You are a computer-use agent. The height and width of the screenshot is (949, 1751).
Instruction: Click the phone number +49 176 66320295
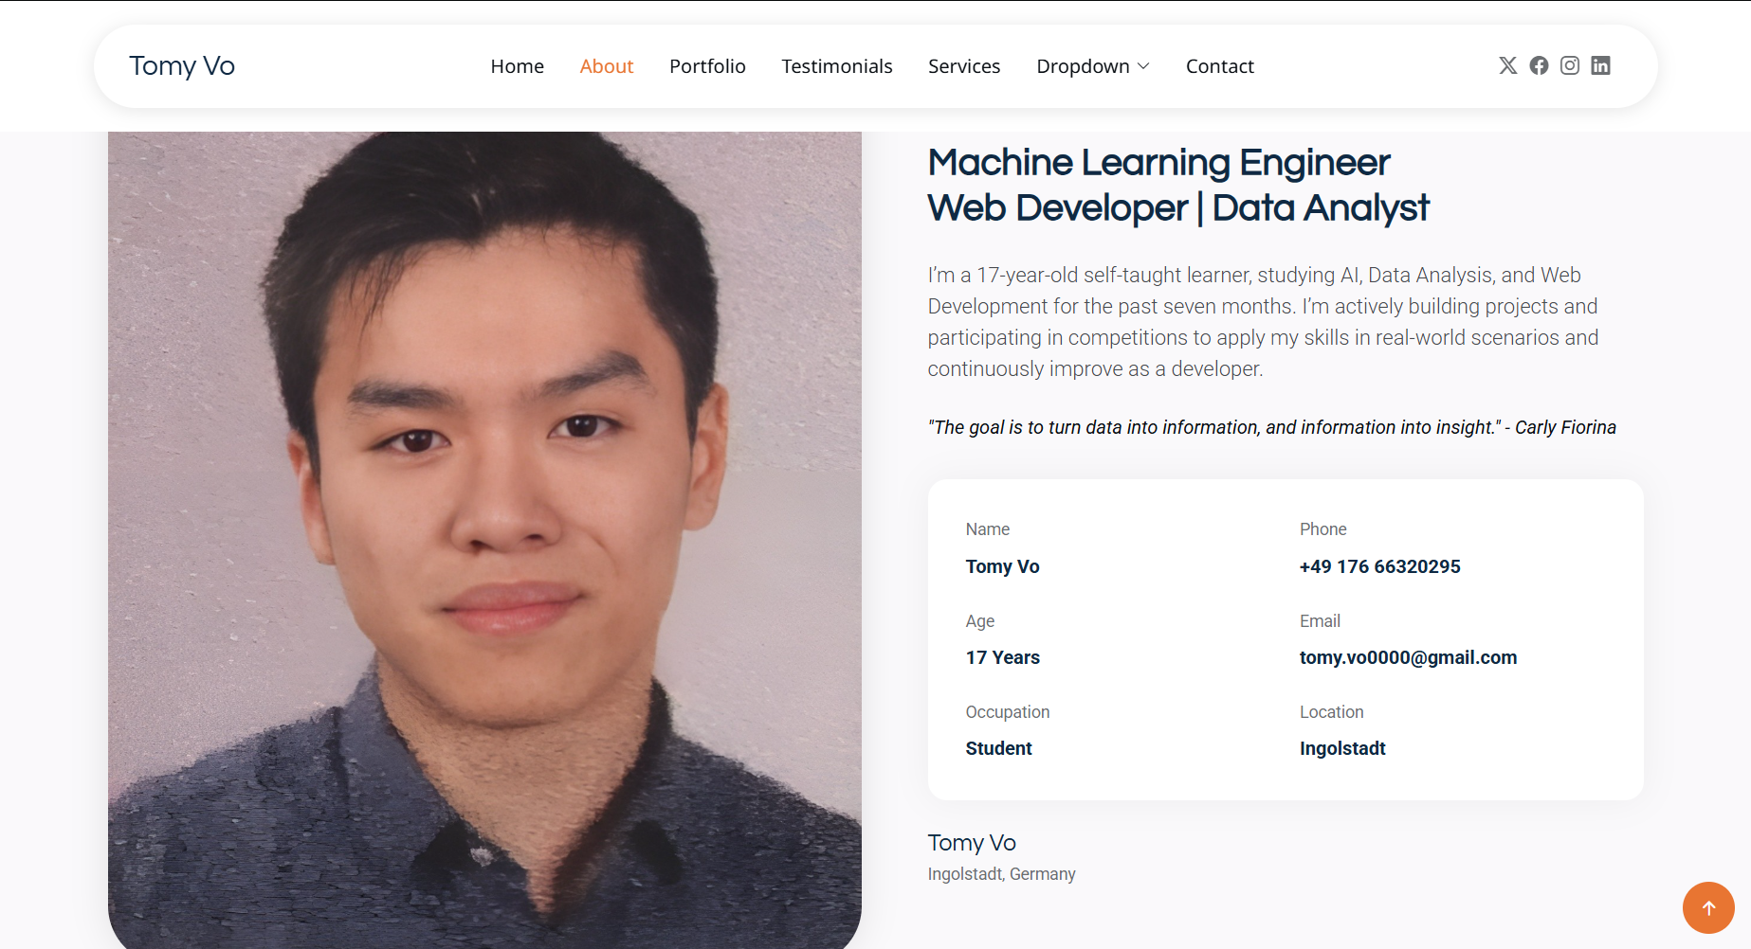point(1379,566)
